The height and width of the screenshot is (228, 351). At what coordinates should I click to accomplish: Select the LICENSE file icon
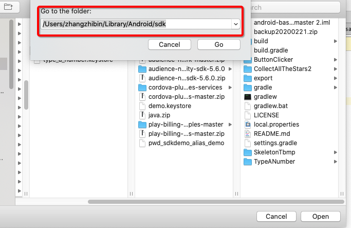248,115
